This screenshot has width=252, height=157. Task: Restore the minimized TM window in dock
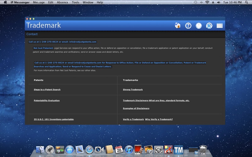(193, 150)
